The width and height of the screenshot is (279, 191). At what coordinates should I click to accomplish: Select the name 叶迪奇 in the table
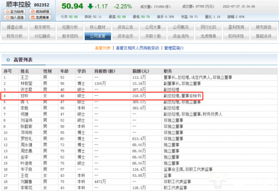(x=26, y=163)
